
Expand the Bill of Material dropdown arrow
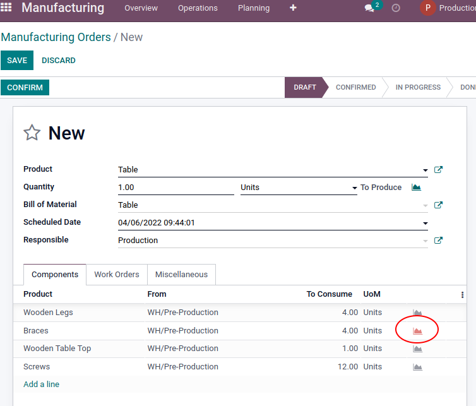click(425, 206)
